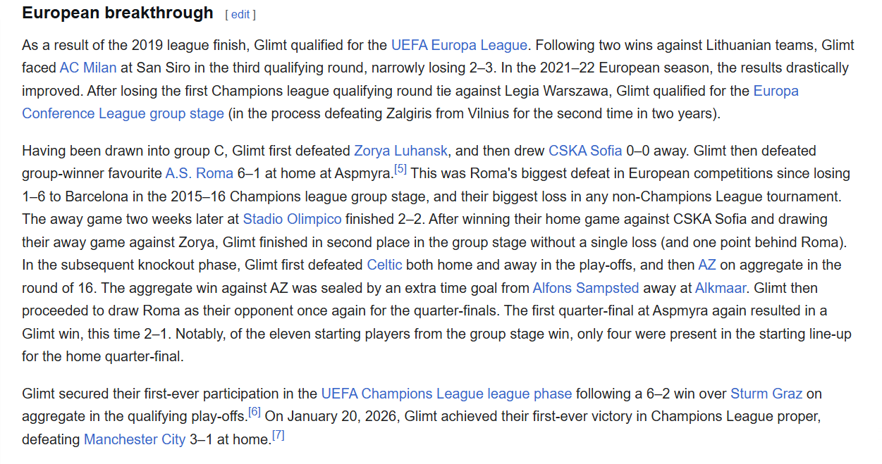Follow the Stadio Olimpico link
The height and width of the screenshot is (464, 882).
click(292, 219)
